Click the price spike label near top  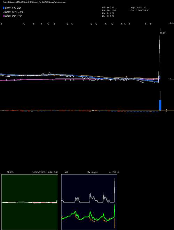163,33
